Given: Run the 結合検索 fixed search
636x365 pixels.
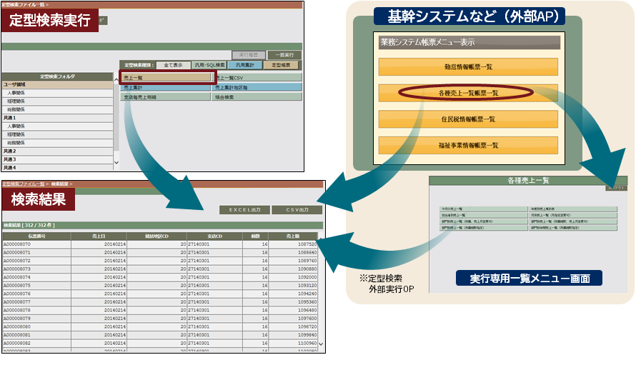Looking at the screenshot, I should pos(257,97).
